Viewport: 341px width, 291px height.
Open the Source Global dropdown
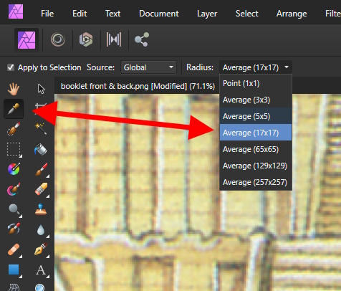tap(148, 67)
